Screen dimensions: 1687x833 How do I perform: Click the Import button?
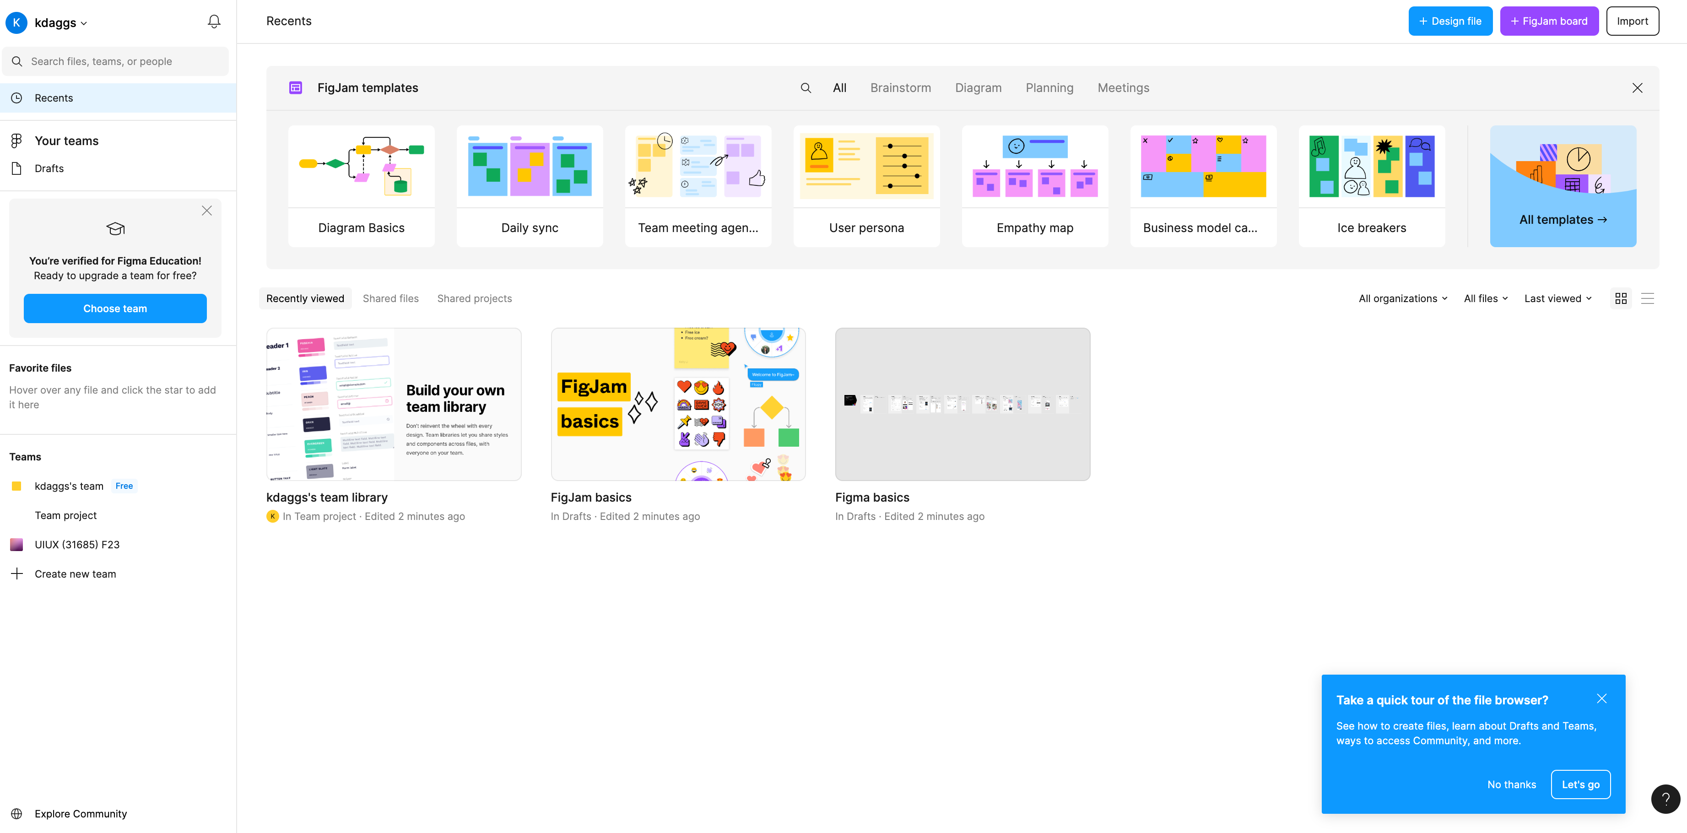[x=1633, y=21]
